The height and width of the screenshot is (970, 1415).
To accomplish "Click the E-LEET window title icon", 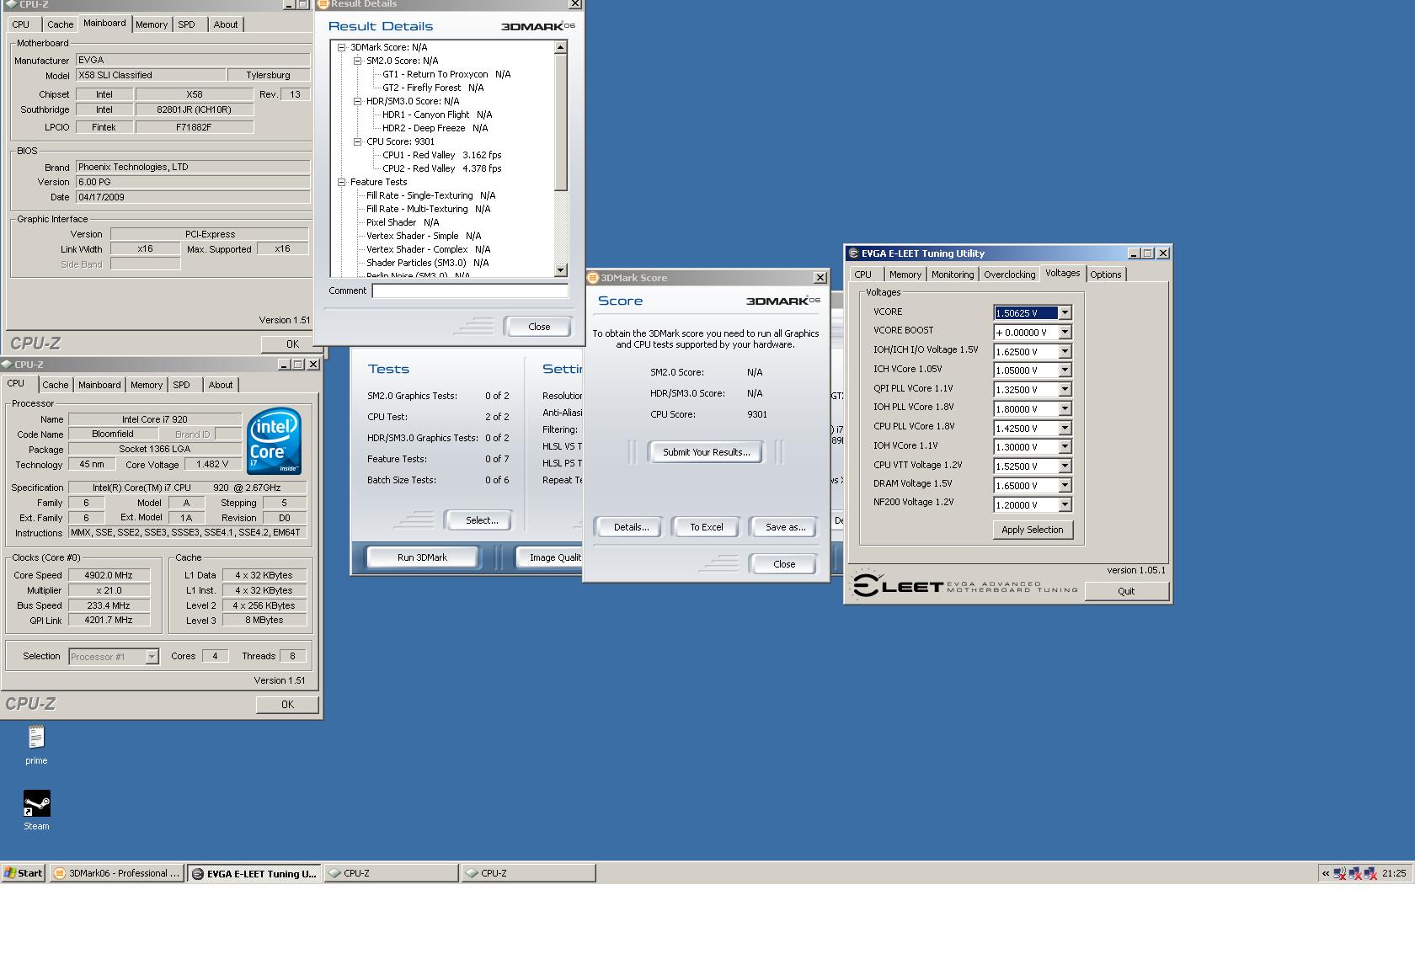I will [x=853, y=253].
